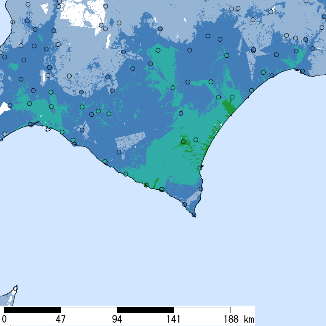Select the station marker inside the dark green inland patch
The image size is (326, 326).
click(183, 142)
